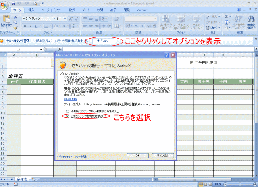Expand the formula bar
258x187 pixels.
pos(256,49)
